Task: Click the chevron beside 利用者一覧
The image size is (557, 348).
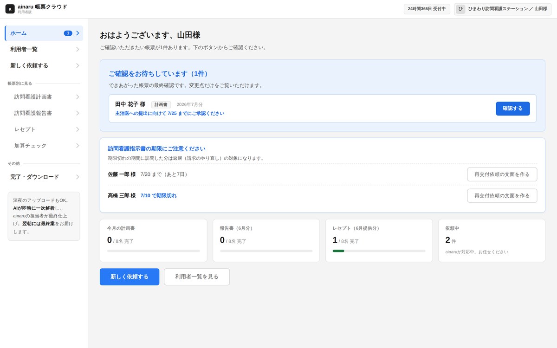Action: 78,49
